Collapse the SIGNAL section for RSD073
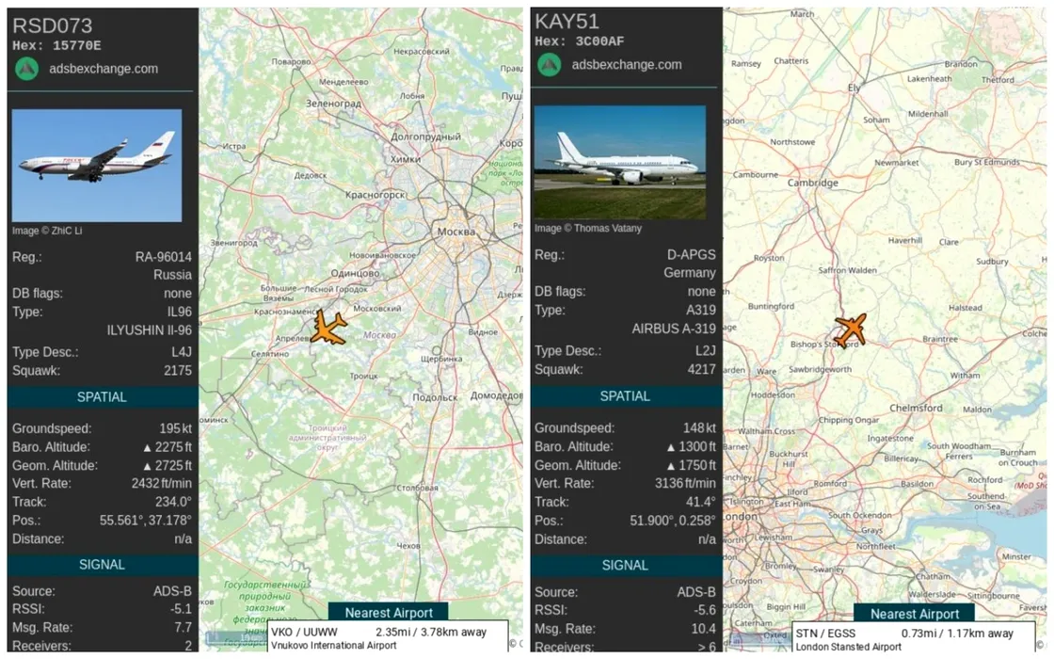Screen dimensions: 1054x659 103,565
